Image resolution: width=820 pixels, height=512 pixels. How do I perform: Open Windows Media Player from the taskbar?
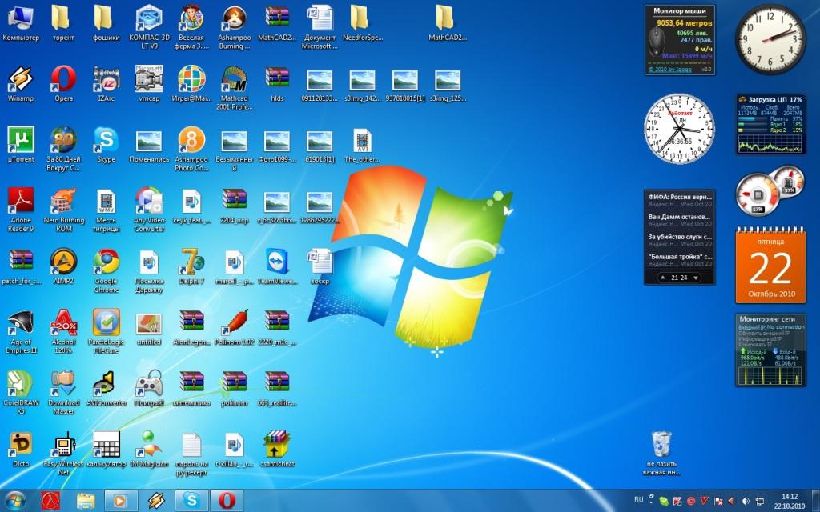120,501
